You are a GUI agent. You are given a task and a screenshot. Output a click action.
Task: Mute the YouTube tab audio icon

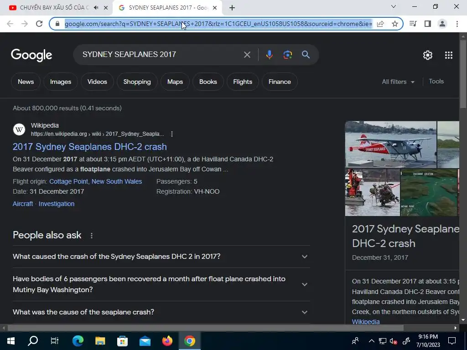[96, 8]
